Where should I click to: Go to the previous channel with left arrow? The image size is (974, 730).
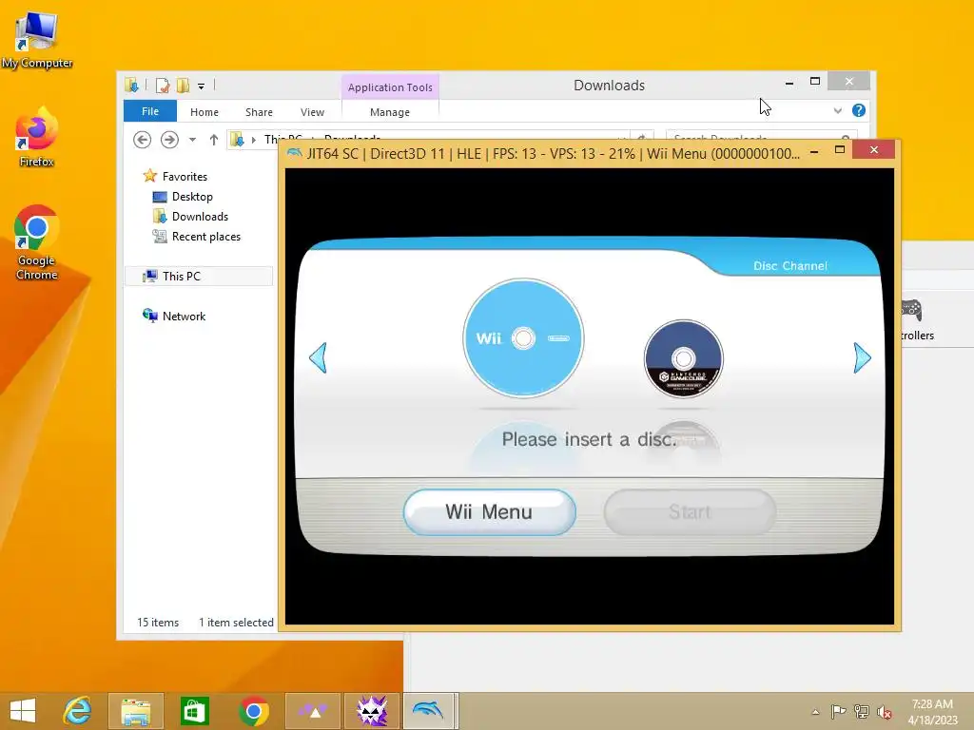[318, 357]
